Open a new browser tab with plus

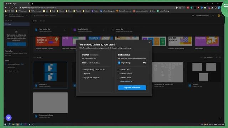pos(32,4)
